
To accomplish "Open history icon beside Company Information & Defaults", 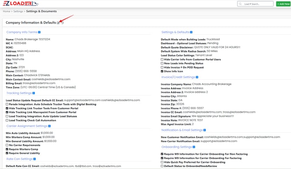I will coord(63,23).
